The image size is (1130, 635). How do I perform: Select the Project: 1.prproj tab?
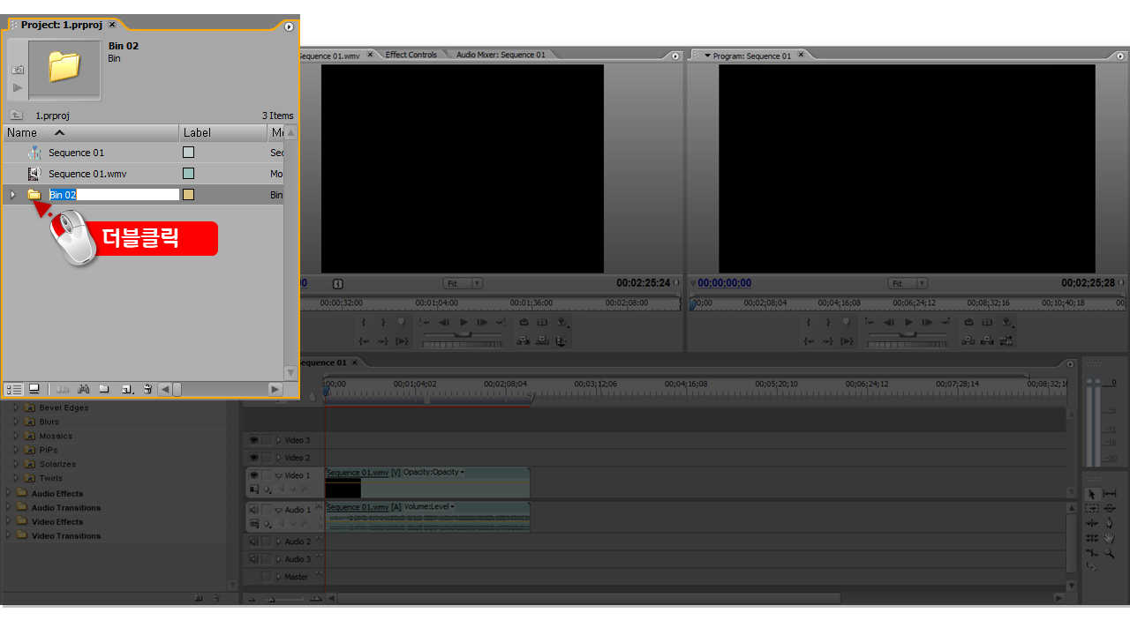62,25
